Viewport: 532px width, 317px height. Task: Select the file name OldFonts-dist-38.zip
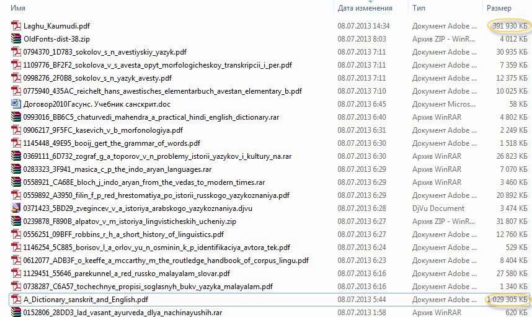56,39
